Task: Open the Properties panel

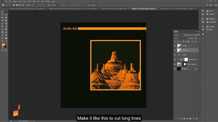Action: point(211,19)
